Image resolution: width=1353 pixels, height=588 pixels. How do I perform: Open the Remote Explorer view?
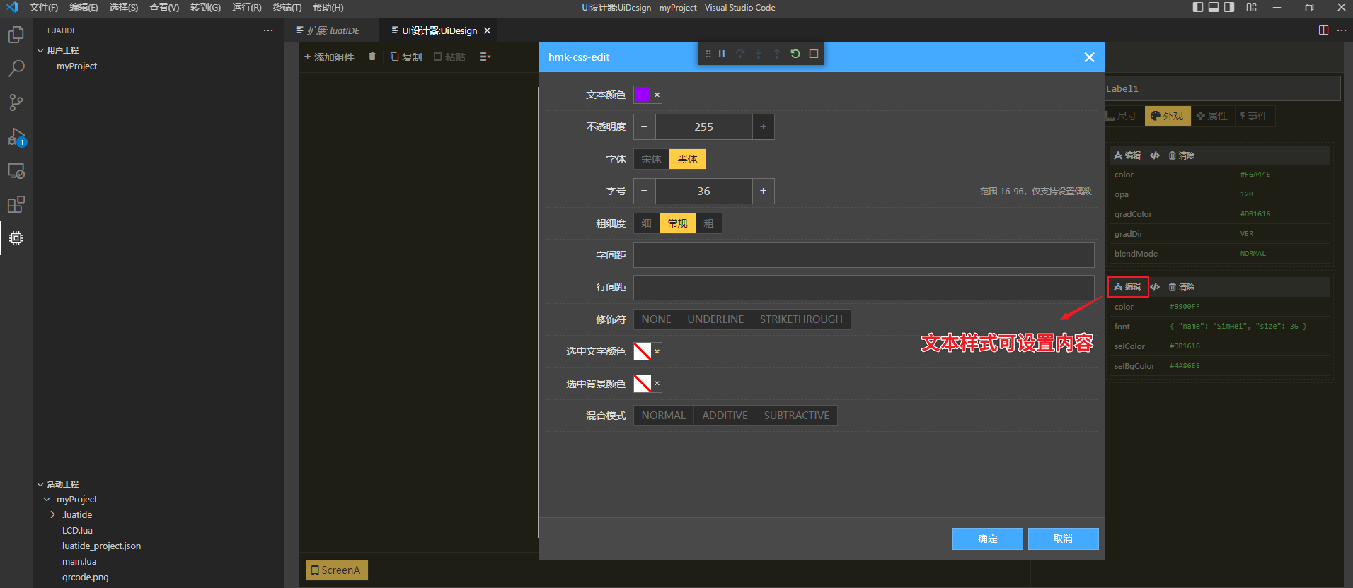coord(16,170)
